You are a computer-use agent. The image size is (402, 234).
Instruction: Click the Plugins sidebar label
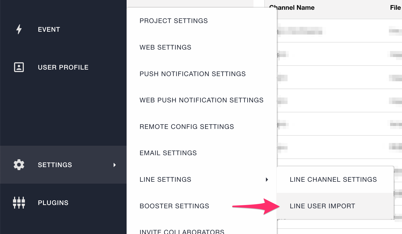click(x=53, y=203)
